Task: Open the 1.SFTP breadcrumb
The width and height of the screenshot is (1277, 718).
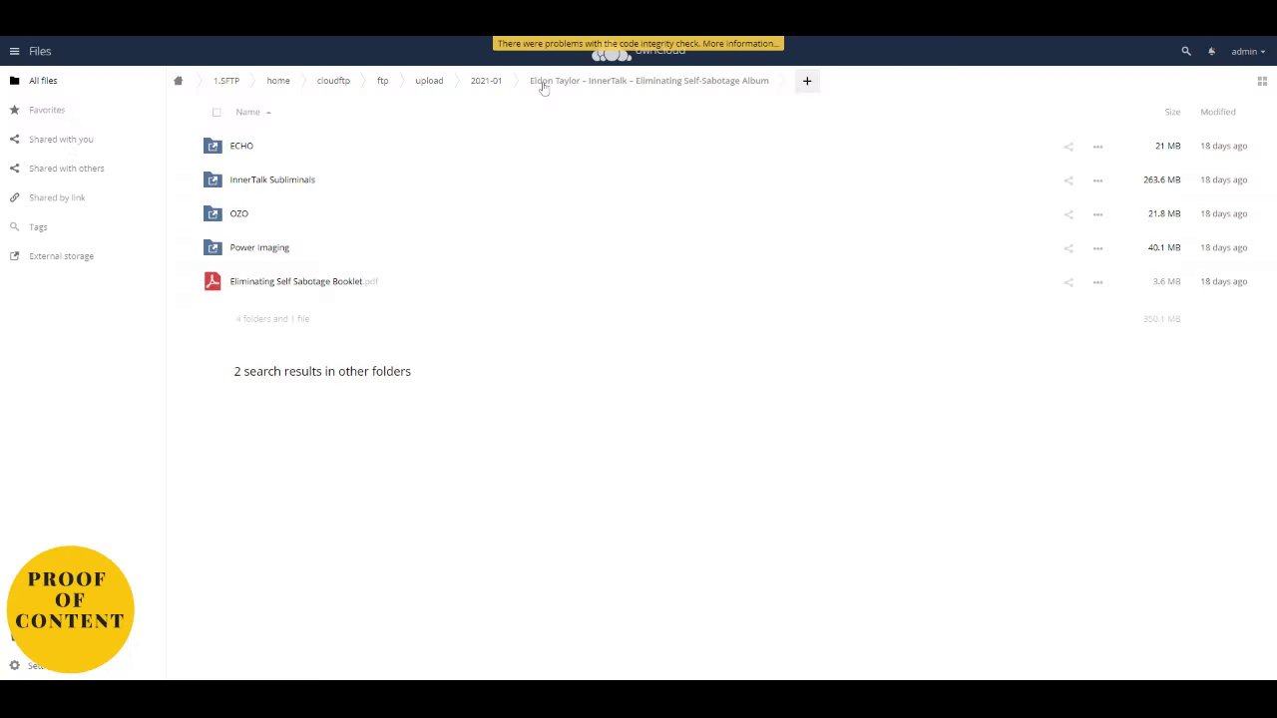Action: click(x=226, y=81)
